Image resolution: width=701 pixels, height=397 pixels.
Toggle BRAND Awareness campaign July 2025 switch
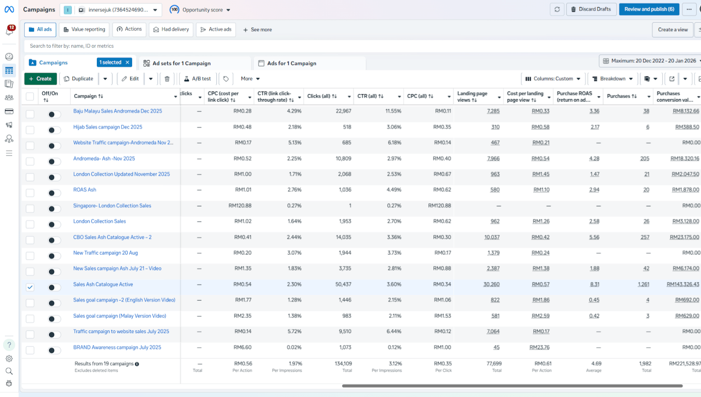[54, 350]
